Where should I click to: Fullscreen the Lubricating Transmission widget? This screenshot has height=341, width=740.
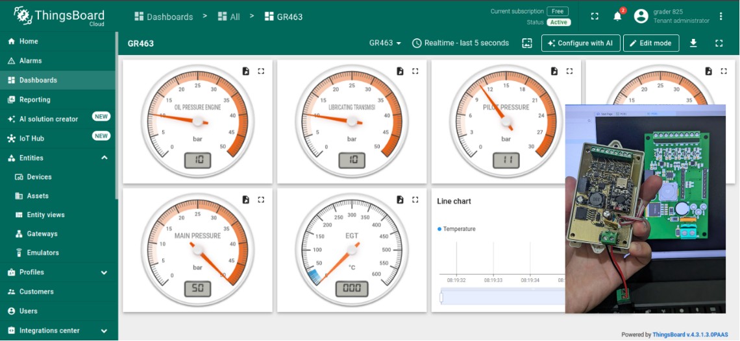pos(415,71)
